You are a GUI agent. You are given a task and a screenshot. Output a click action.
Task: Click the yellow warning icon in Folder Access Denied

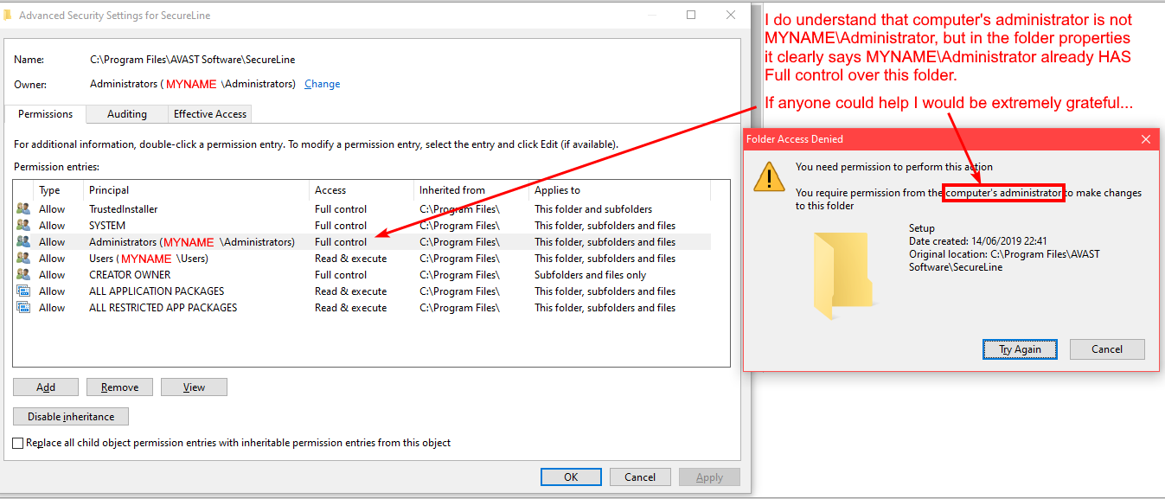click(x=769, y=176)
